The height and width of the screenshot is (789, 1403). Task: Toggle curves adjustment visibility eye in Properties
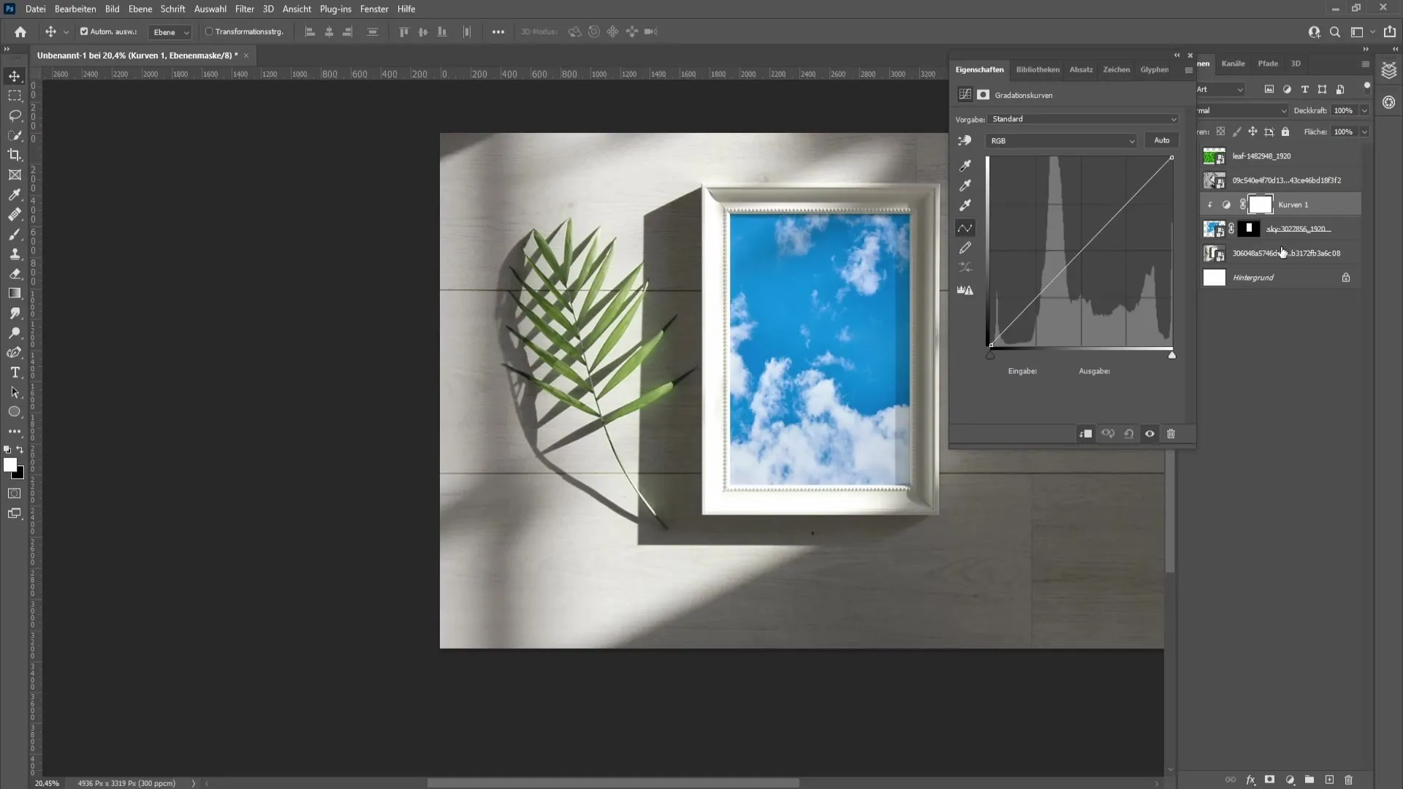(1149, 434)
